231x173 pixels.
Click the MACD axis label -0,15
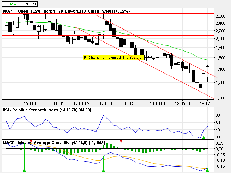(220, 166)
